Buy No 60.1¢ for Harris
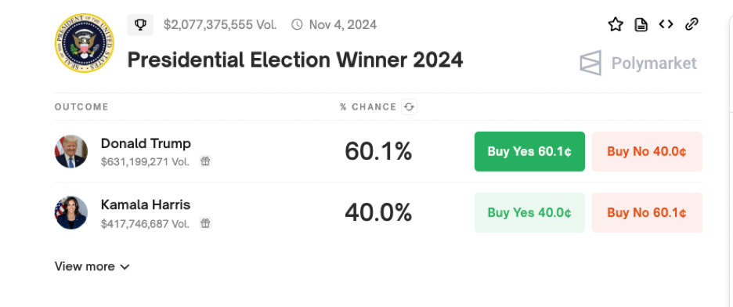 [x=647, y=212]
